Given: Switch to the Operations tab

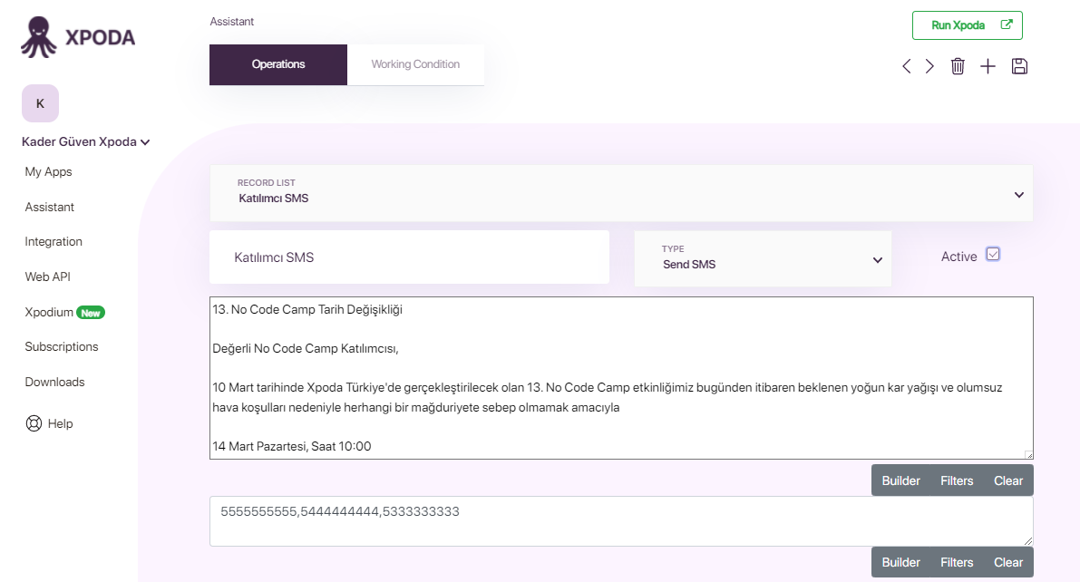Looking at the screenshot, I should pos(278,64).
